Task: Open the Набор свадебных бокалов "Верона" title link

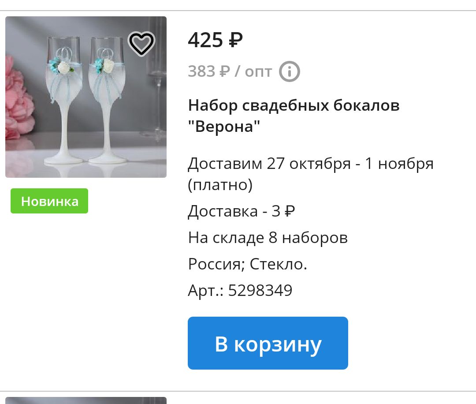Action: coord(294,116)
